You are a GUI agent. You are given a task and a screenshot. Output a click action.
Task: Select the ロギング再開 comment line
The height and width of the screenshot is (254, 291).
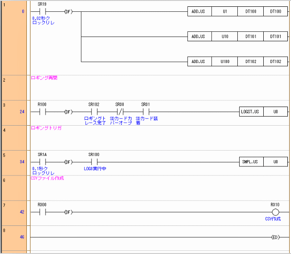pyautogui.click(x=44, y=78)
